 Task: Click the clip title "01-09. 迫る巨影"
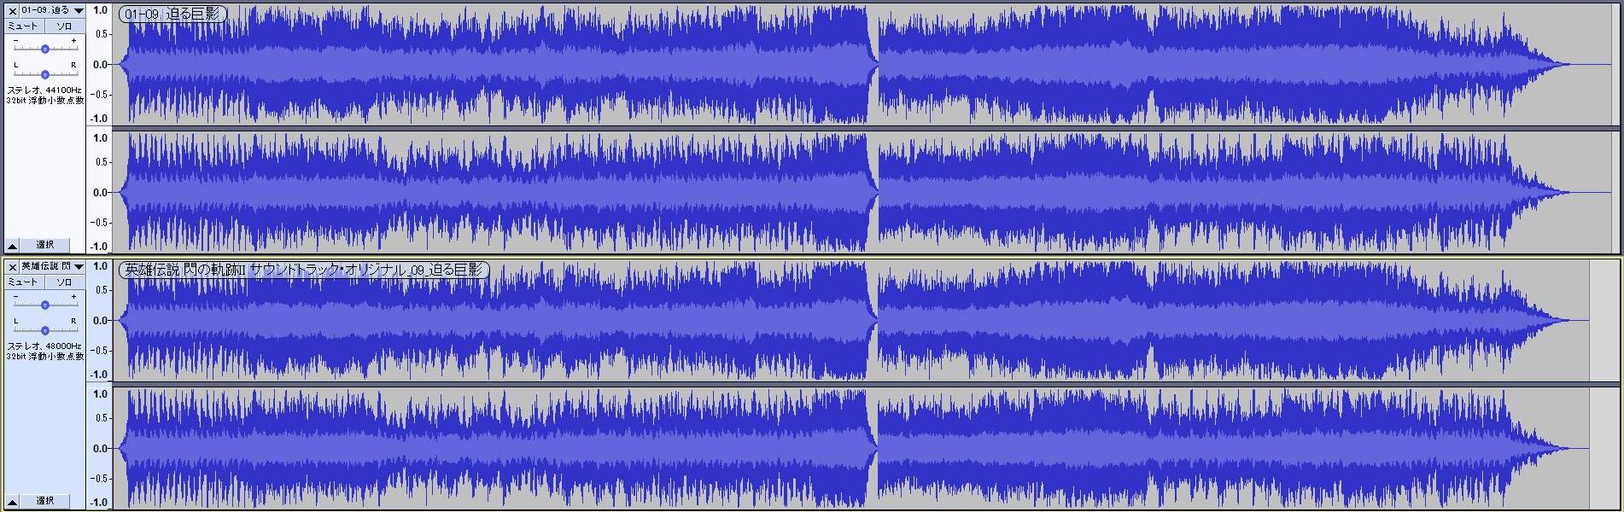(172, 14)
